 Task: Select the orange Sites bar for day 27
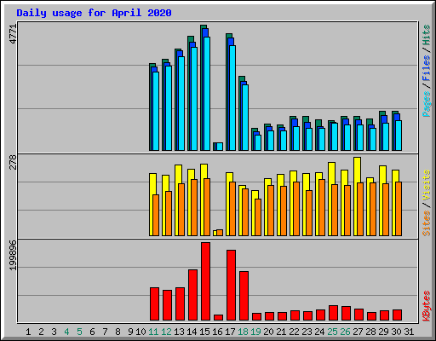click(x=360, y=209)
